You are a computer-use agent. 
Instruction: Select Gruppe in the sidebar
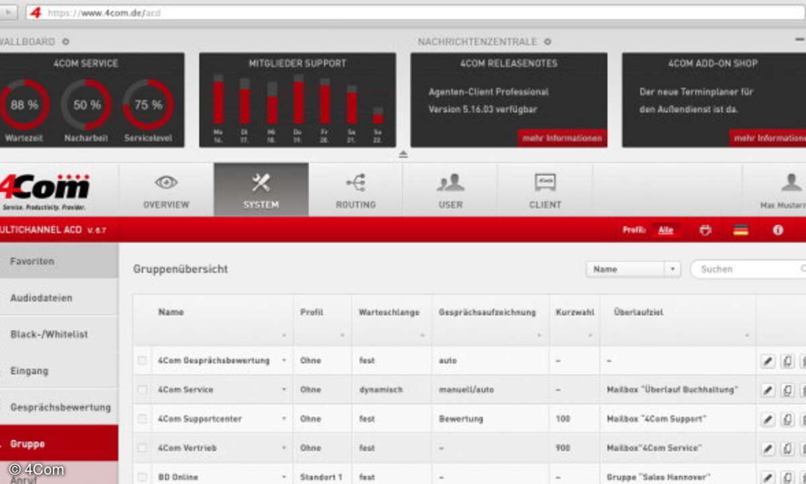[x=59, y=444]
